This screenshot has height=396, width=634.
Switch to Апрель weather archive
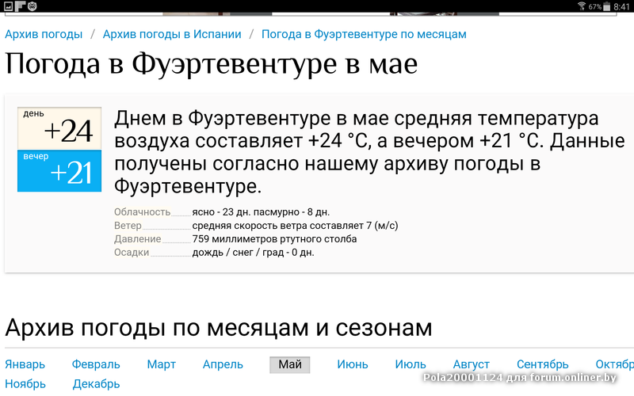(x=223, y=364)
